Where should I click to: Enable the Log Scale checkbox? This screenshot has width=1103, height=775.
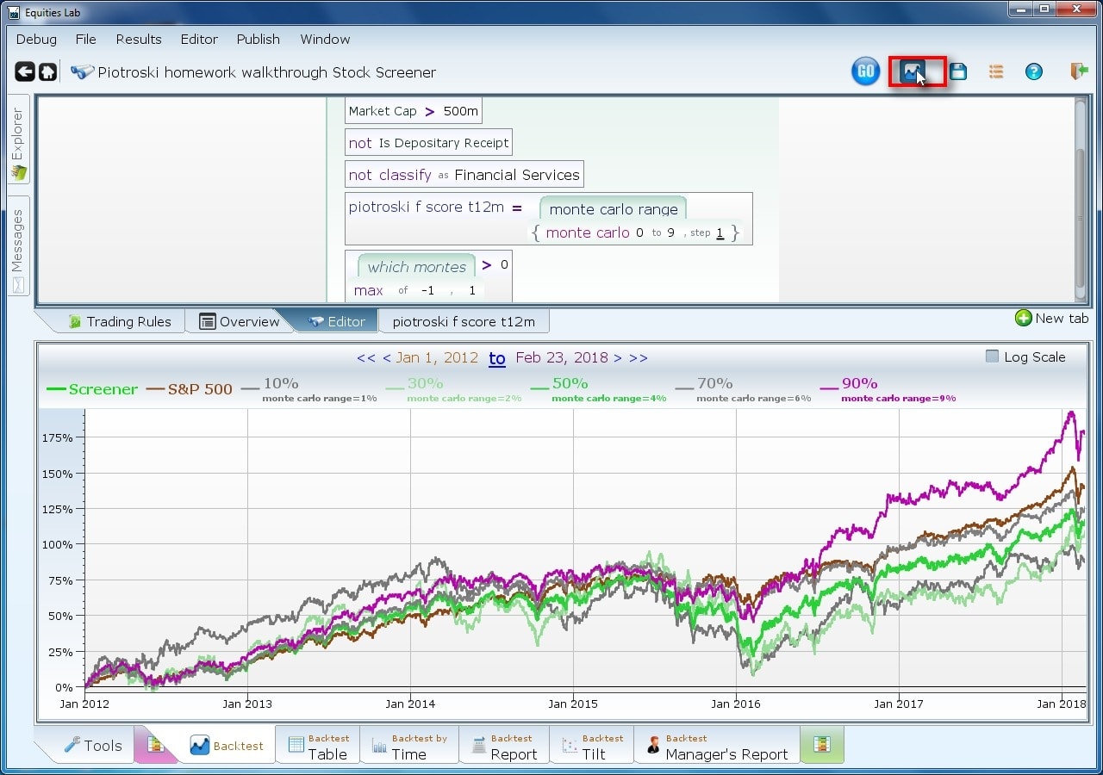[x=992, y=356]
